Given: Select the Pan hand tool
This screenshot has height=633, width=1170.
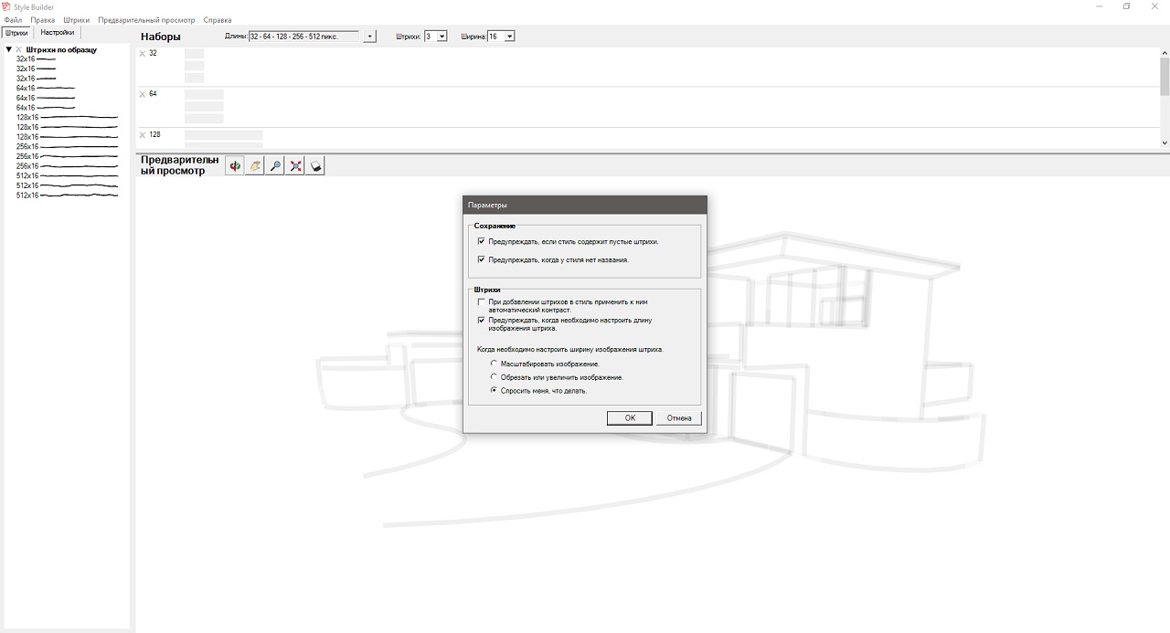Looking at the screenshot, I should point(255,166).
